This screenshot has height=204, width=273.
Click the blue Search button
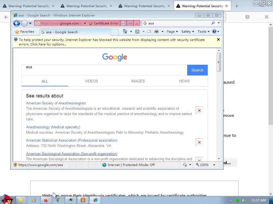click(x=198, y=70)
